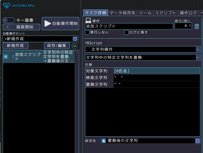
Task: Open the 保存先 variable picker icon
Action: pyautogui.click(x=198, y=141)
